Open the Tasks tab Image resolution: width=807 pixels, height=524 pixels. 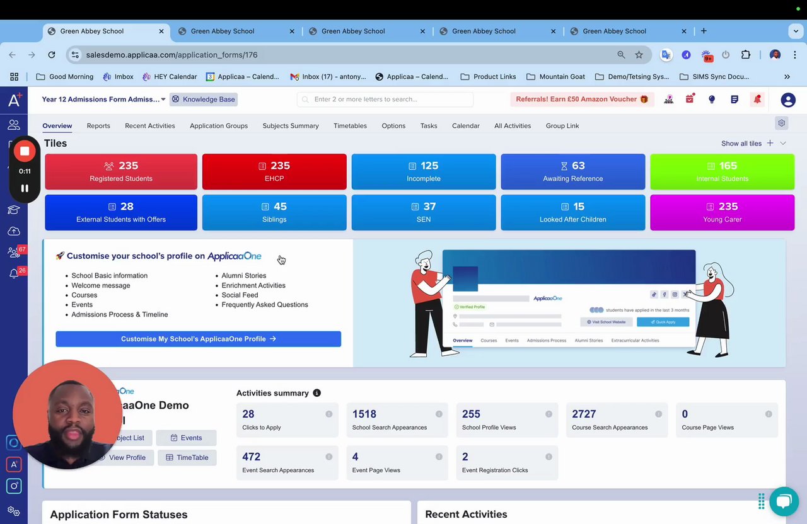point(429,125)
